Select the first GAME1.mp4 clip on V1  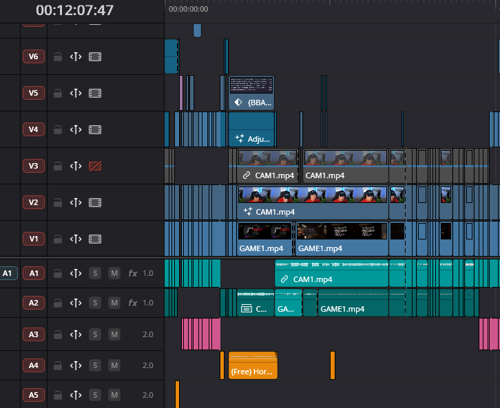(264, 239)
